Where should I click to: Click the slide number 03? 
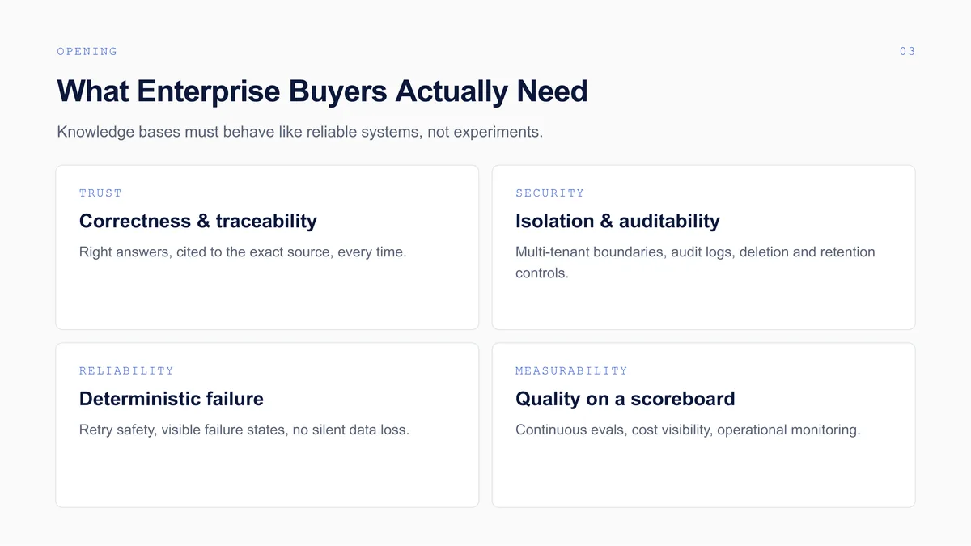907,52
